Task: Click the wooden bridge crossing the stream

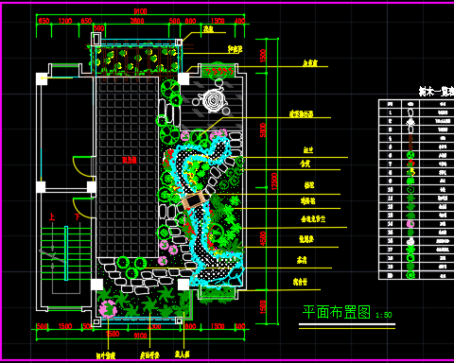Action: click(x=193, y=200)
